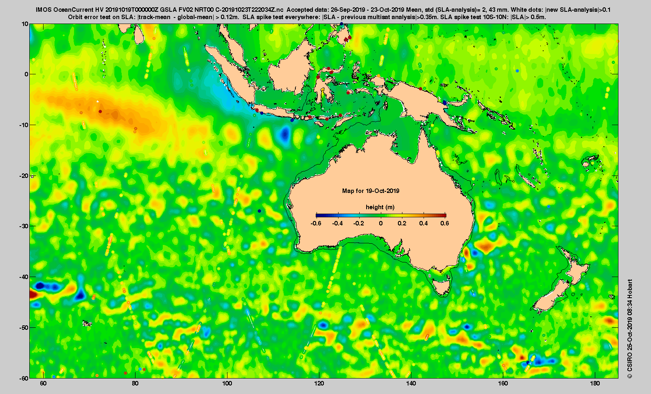Click the -0.4 colorbar tick label
The height and width of the screenshot is (394, 651).
coord(337,223)
